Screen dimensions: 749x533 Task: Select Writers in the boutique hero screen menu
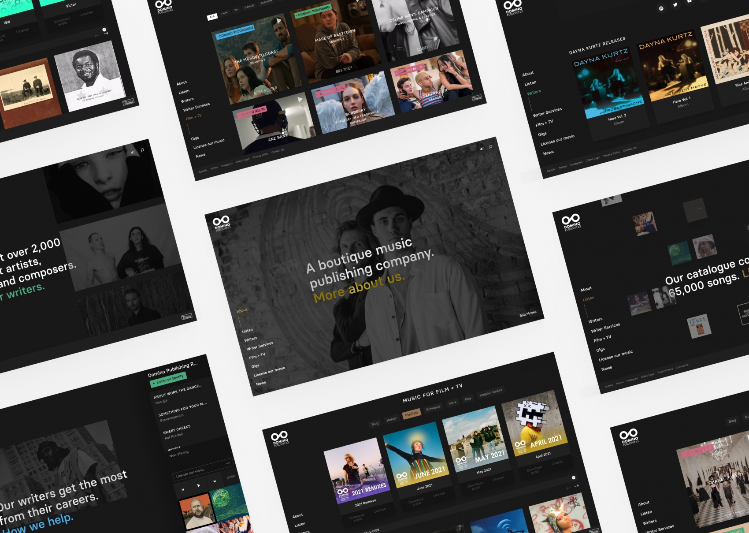point(251,339)
